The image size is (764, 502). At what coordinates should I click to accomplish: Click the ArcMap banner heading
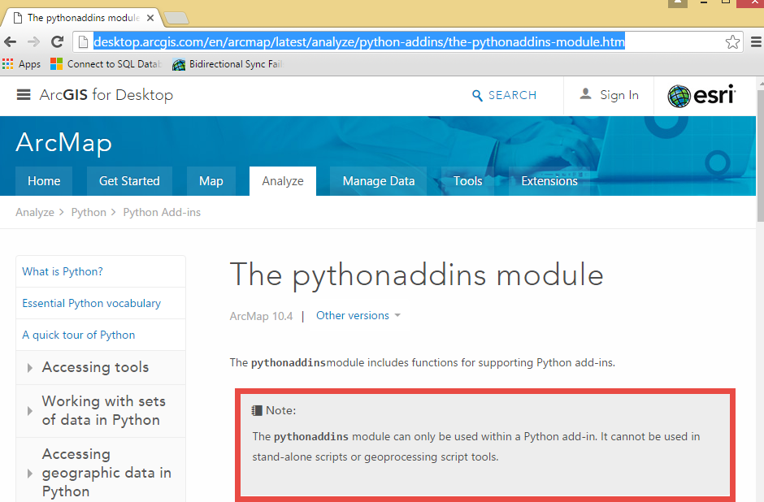pos(64,143)
